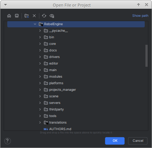Click the main folder icon
Image resolution: width=152 pixels, height=148 pixels.
[46, 70]
